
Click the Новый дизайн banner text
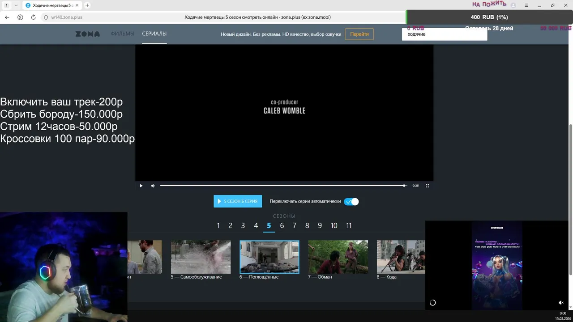[x=281, y=34]
